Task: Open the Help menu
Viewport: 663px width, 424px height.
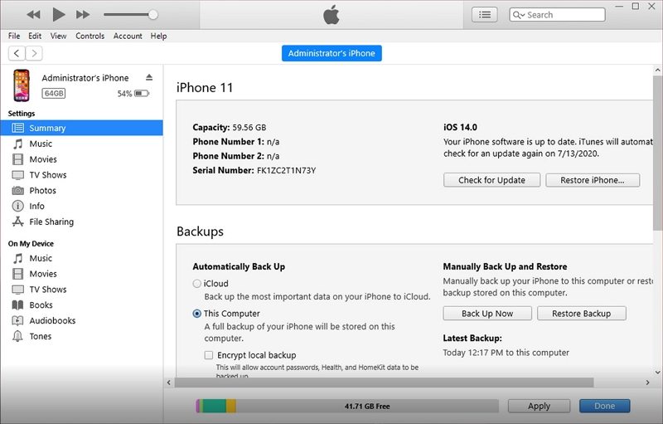Action: coord(158,36)
